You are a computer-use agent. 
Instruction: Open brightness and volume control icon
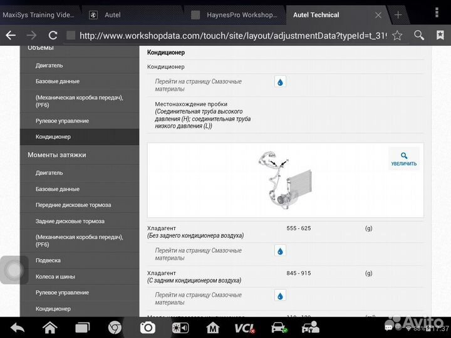pyautogui.click(x=180, y=328)
